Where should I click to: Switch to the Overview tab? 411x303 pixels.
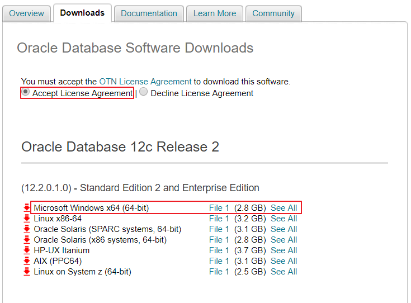tap(26, 13)
